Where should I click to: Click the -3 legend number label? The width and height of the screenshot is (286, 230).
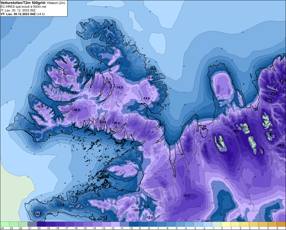[195, 228]
